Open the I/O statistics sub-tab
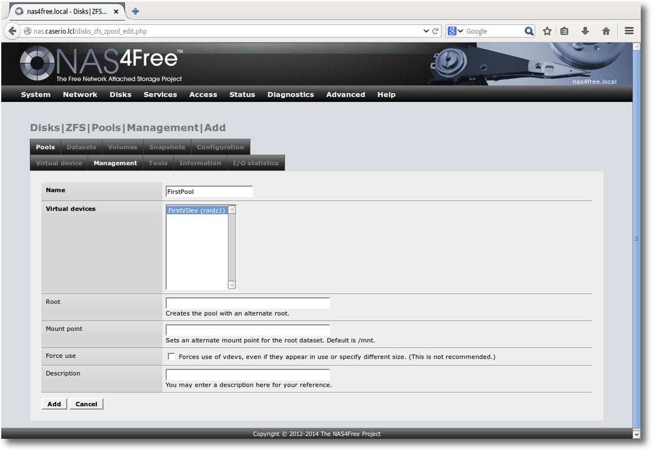 tap(255, 162)
